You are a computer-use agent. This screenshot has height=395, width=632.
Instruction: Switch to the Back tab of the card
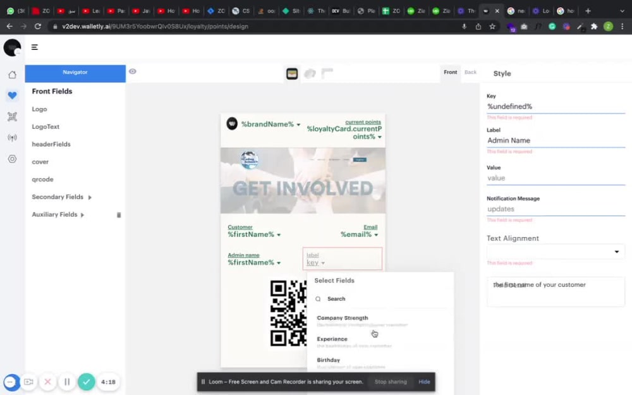point(470,72)
